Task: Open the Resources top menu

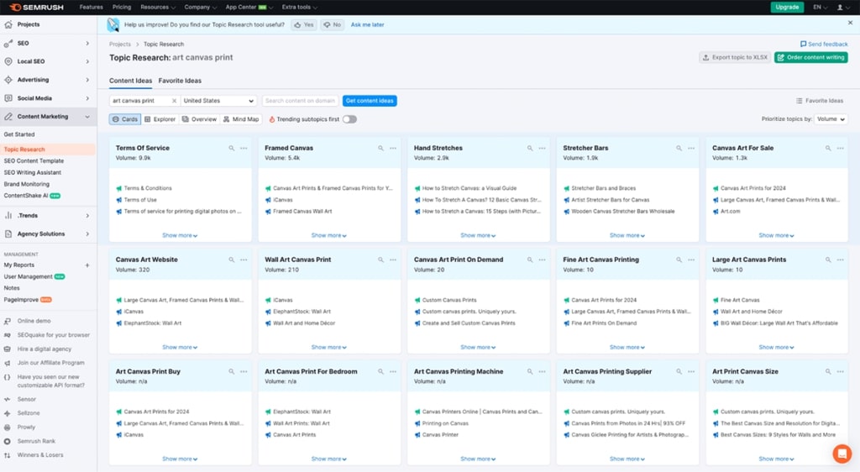Action: pos(158,7)
